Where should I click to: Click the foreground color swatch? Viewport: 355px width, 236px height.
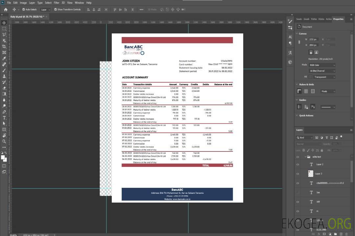(3, 157)
